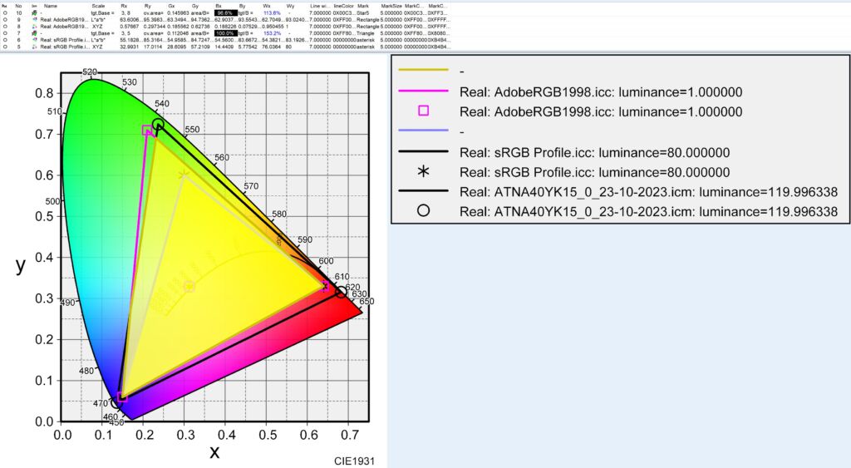
Task: Click the 480 wavelength label on chart
Action: pos(86,371)
